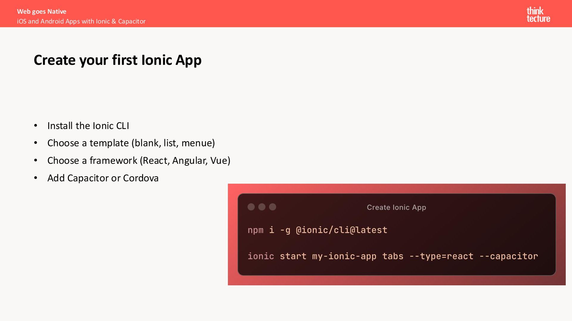
Task: Click the 'npm' command word
Action: coord(255,230)
